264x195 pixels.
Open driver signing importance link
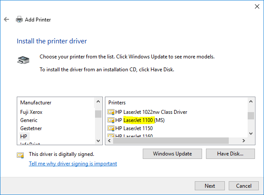(x=73, y=164)
